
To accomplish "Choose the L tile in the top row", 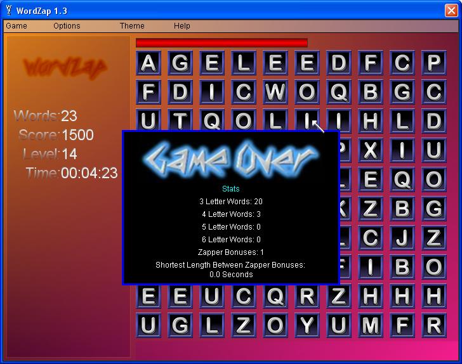I will tap(244, 63).
